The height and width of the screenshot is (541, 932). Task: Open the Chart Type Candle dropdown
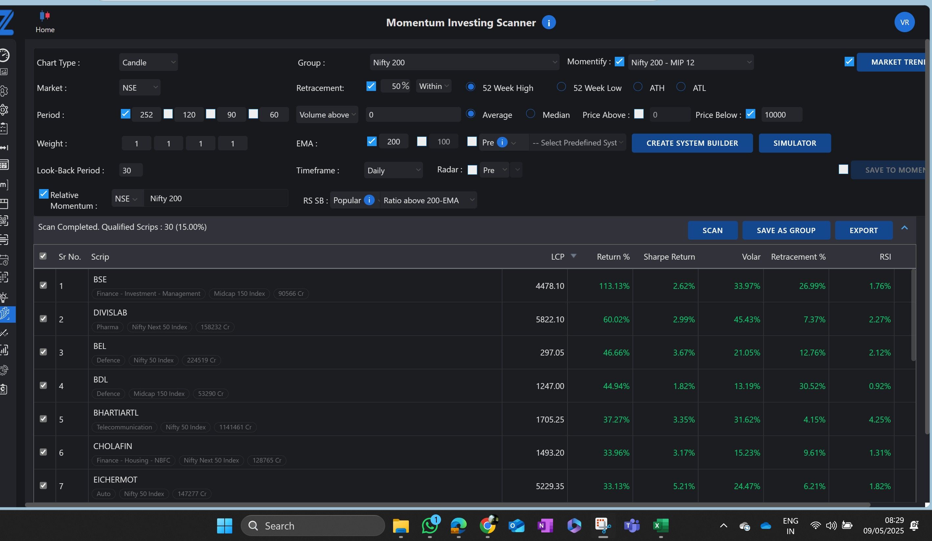click(148, 62)
